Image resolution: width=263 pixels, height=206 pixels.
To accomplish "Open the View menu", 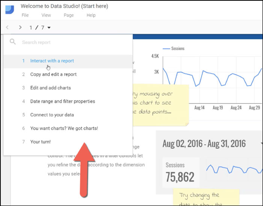I will 46,15.
